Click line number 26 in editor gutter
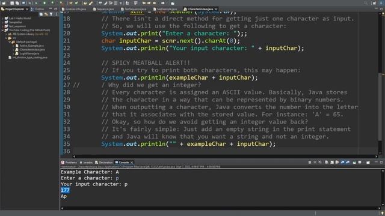This screenshot has height=216, width=385. pyautogui.click(x=67, y=77)
